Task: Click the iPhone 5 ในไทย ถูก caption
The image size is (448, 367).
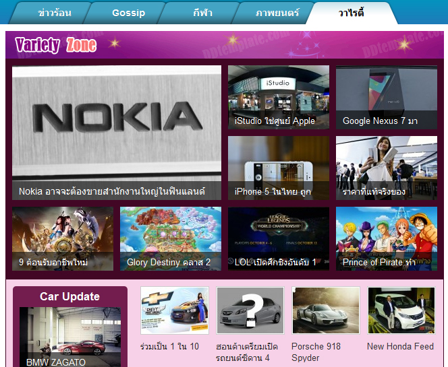Action: click(x=273, y=191)
